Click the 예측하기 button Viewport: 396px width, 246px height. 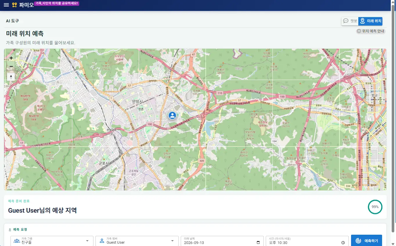coord(366,241)
